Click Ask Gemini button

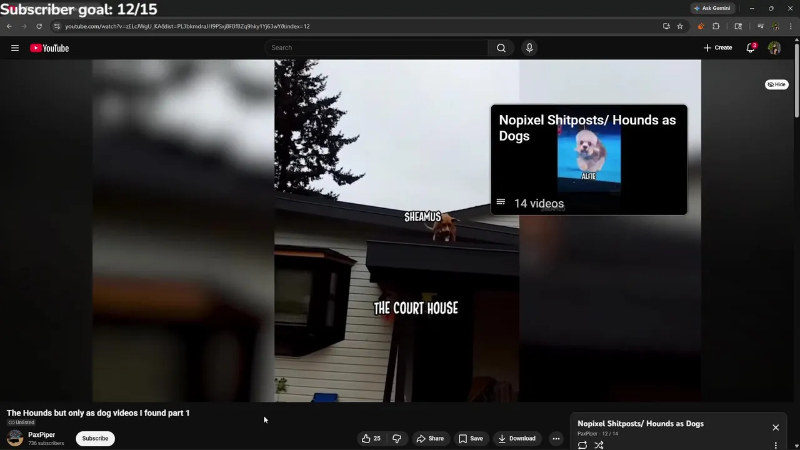click(712, 8)
